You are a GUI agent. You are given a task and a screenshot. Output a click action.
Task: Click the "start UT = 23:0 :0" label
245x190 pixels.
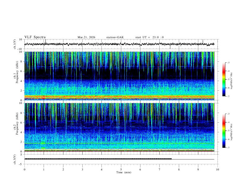149,37
